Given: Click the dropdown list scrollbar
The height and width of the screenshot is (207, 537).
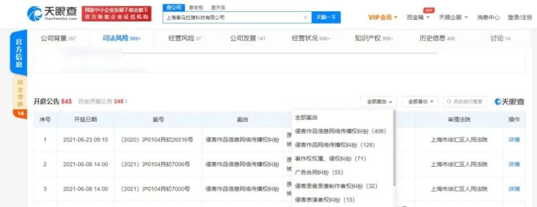Looking at the screenshot, I should pyautogui.click(x=395, y=148).
